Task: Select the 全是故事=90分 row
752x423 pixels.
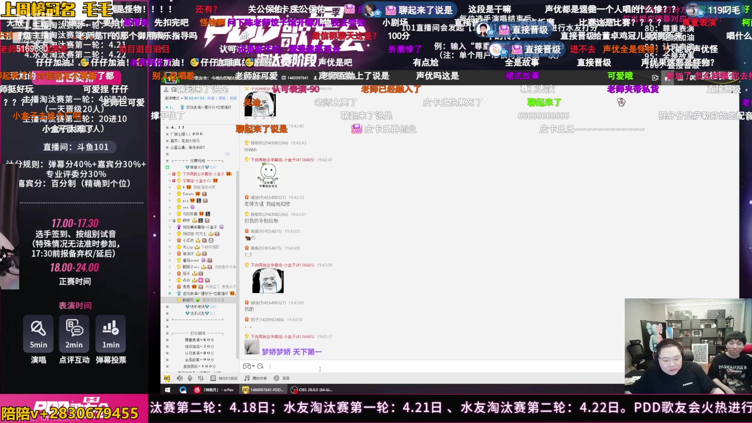Action: [x=199, y=360]
